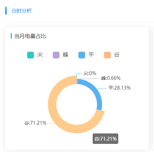Click the 峰 legend label text
154x152 pixels.
[66, 55]
